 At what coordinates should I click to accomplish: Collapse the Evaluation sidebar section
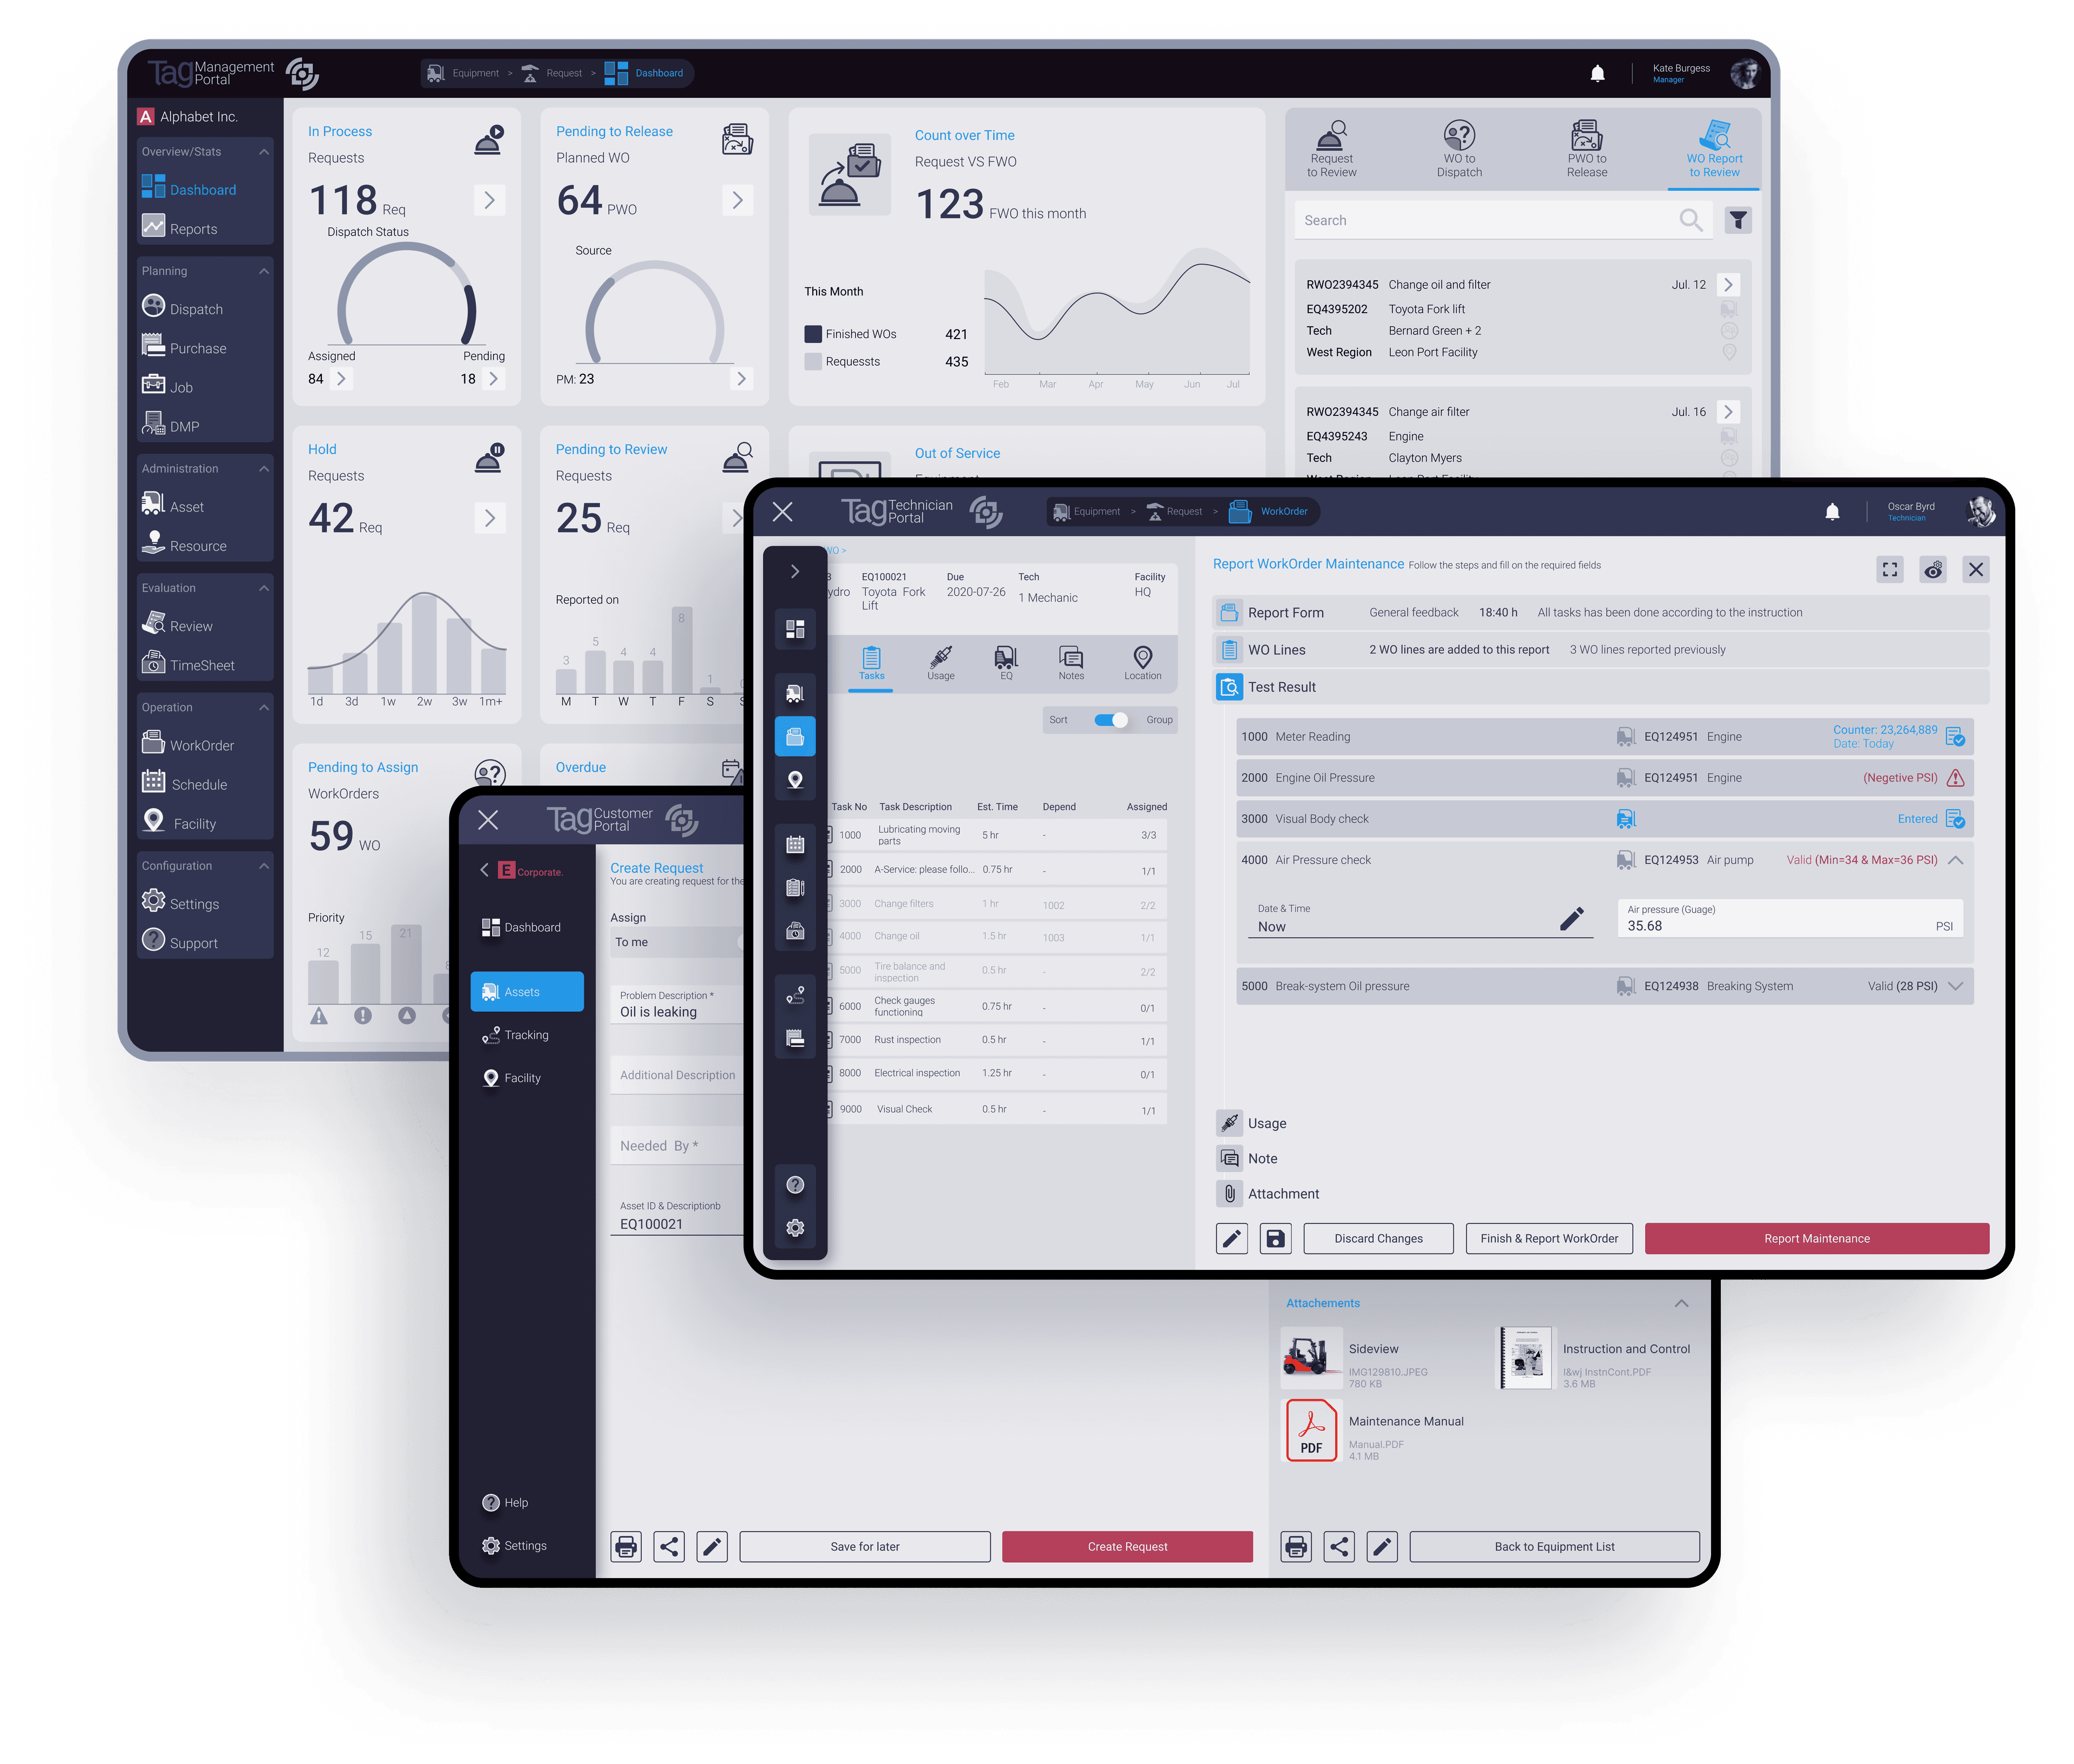(x=264, y=588)
